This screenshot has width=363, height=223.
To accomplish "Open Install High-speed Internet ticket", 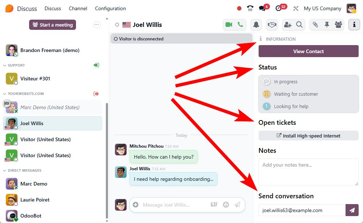I will pos(308,136).
